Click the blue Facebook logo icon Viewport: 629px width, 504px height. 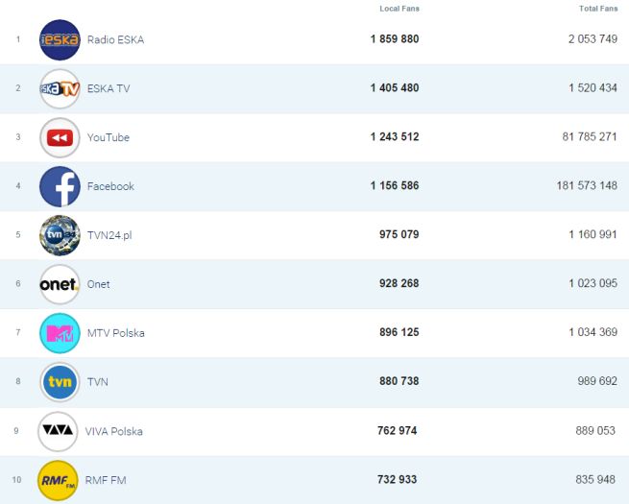60,186
